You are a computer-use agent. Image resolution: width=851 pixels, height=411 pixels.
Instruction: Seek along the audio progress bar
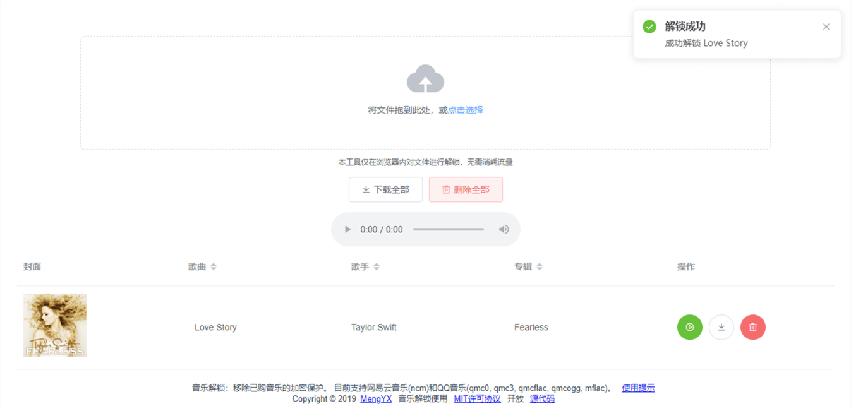449,229
